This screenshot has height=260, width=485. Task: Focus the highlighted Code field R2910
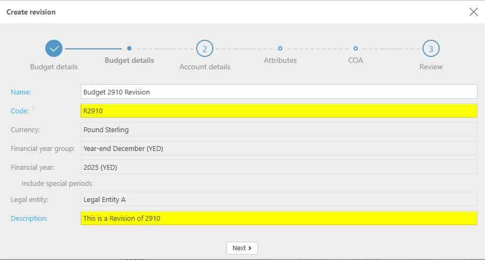tap(279, 111)
